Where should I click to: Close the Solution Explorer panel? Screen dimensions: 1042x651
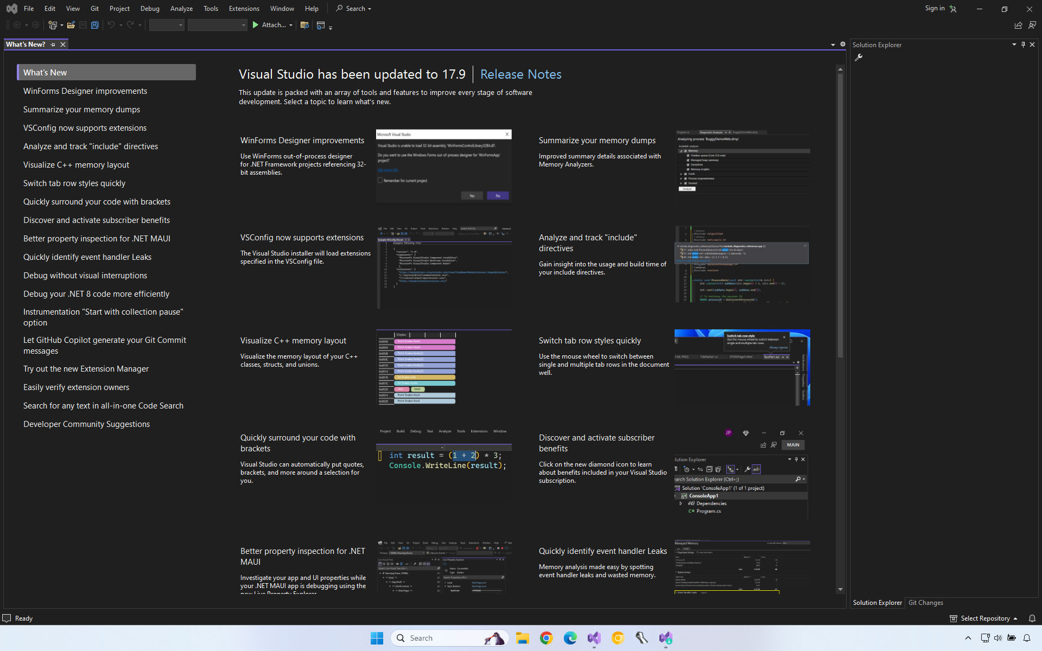(1032, 44)
